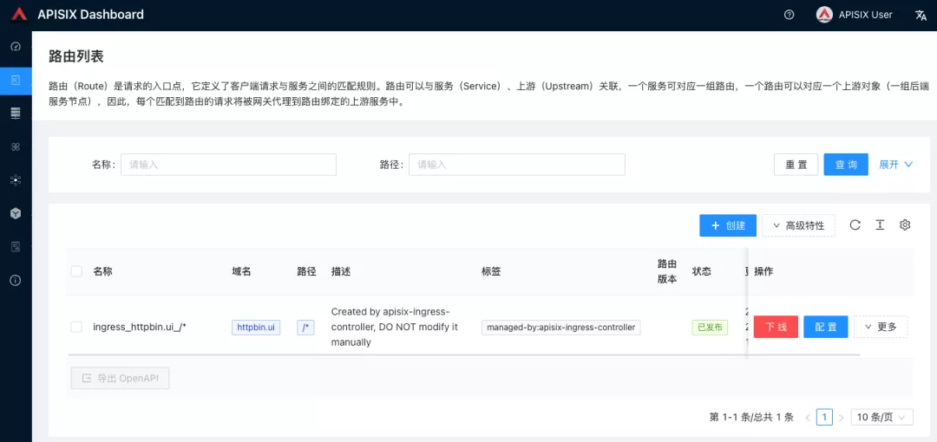
Task: Open the consumer nodes icon in sidebar
Action: click(x=16, y=179)
